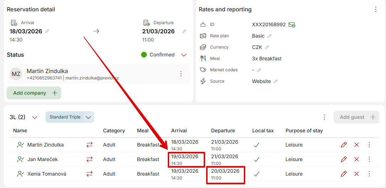Expand the 3L (2) room chevron

34,117
